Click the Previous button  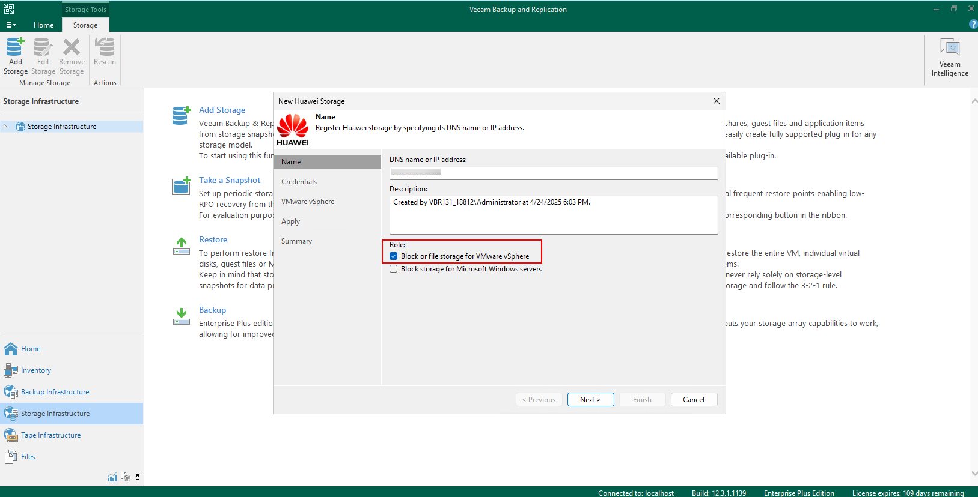539,400
